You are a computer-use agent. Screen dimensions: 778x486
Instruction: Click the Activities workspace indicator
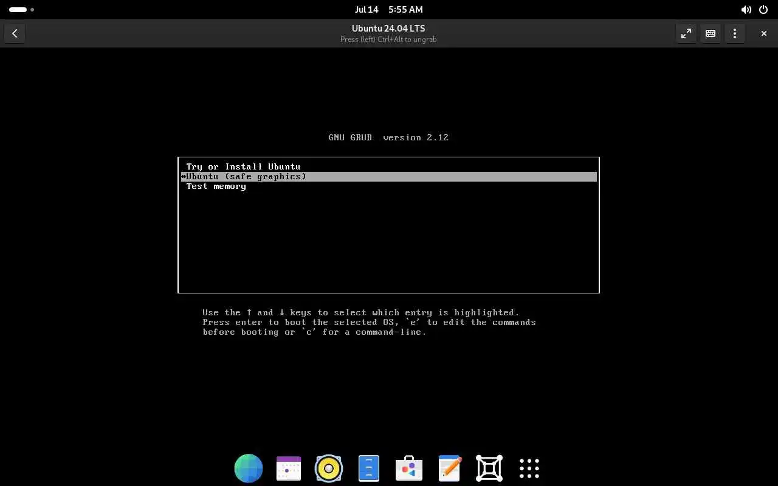[21, 10]
